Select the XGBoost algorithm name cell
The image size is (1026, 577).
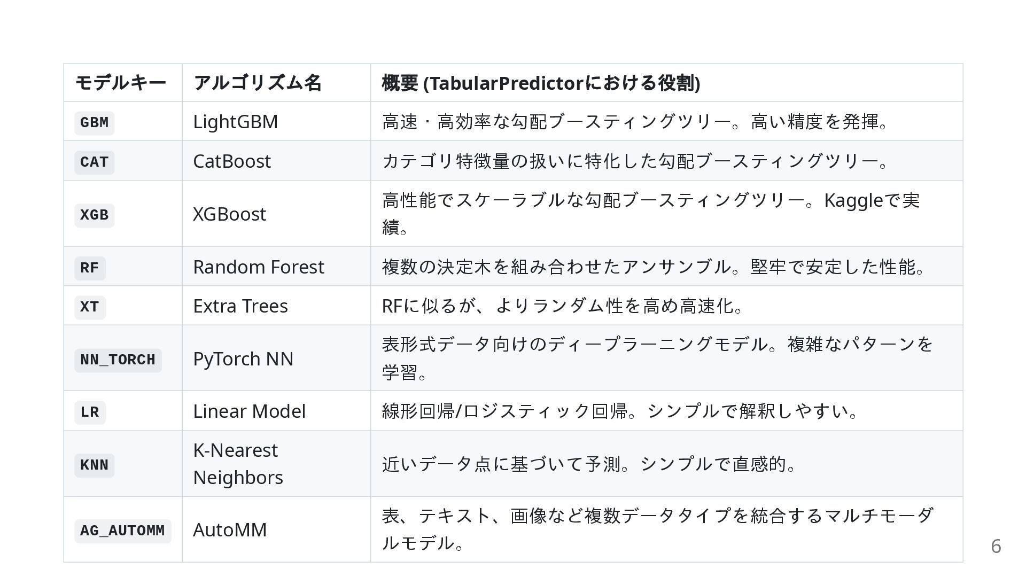[276, 214]
